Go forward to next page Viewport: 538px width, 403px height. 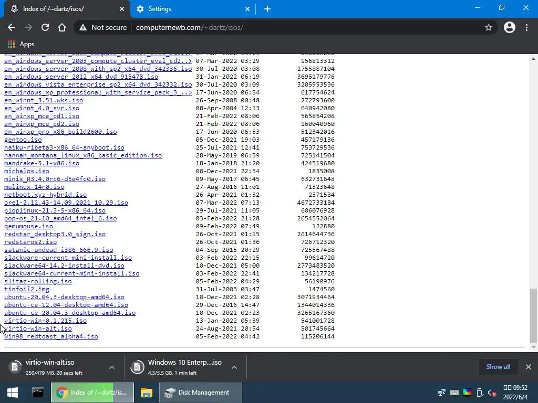point(28,27)
